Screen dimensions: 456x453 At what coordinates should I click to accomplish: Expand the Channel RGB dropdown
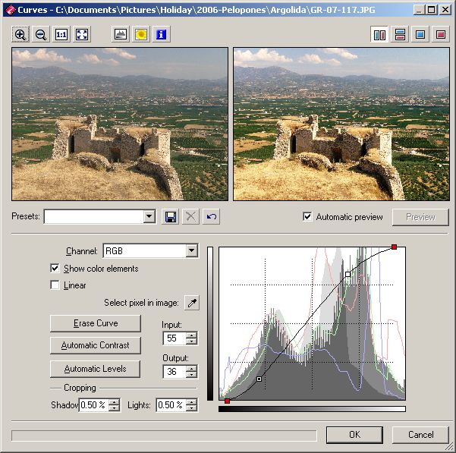tap(191, 251)
